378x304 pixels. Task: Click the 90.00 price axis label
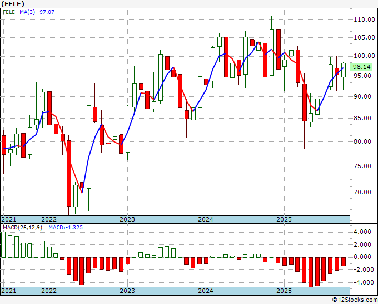362,96
